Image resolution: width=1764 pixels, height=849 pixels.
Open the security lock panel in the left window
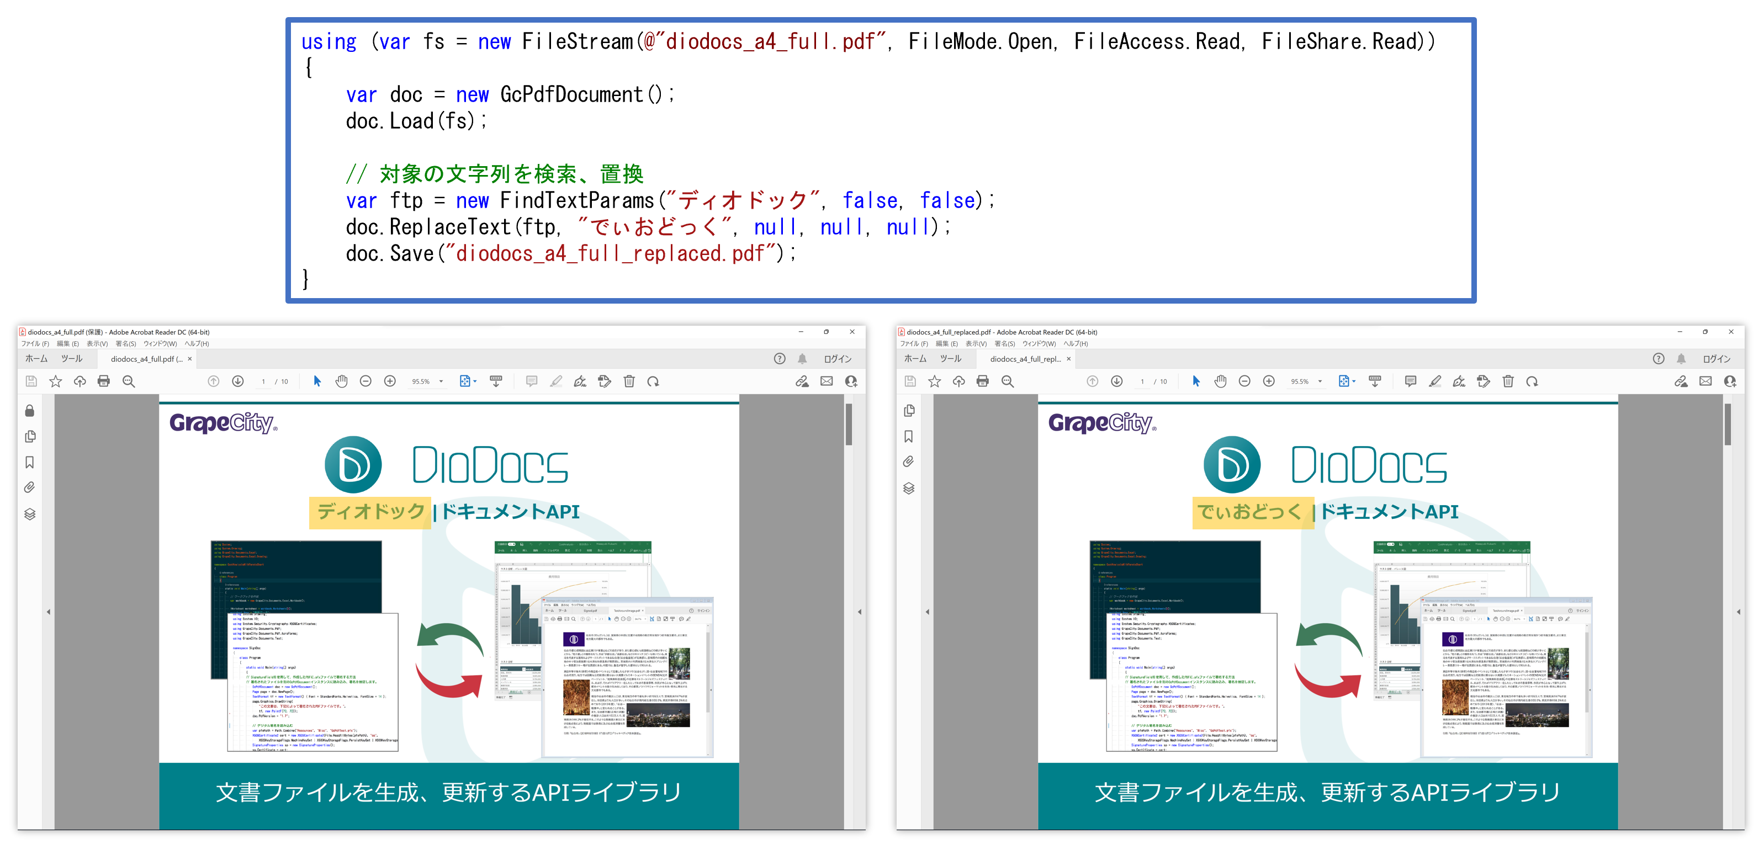[x=29, y=411]
